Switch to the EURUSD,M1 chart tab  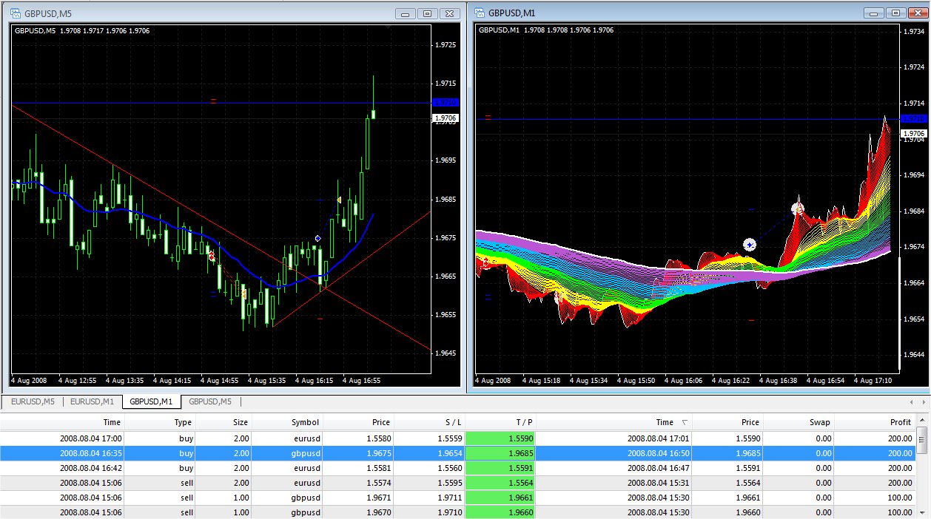click(x=93, y=401)
